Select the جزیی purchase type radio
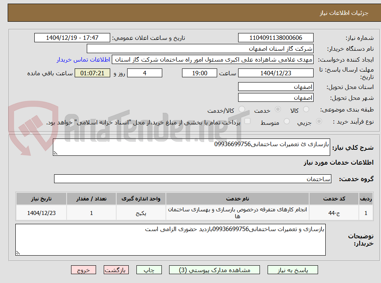The width and height of the screenshot is (381, 283). click(x=319, y=122)
